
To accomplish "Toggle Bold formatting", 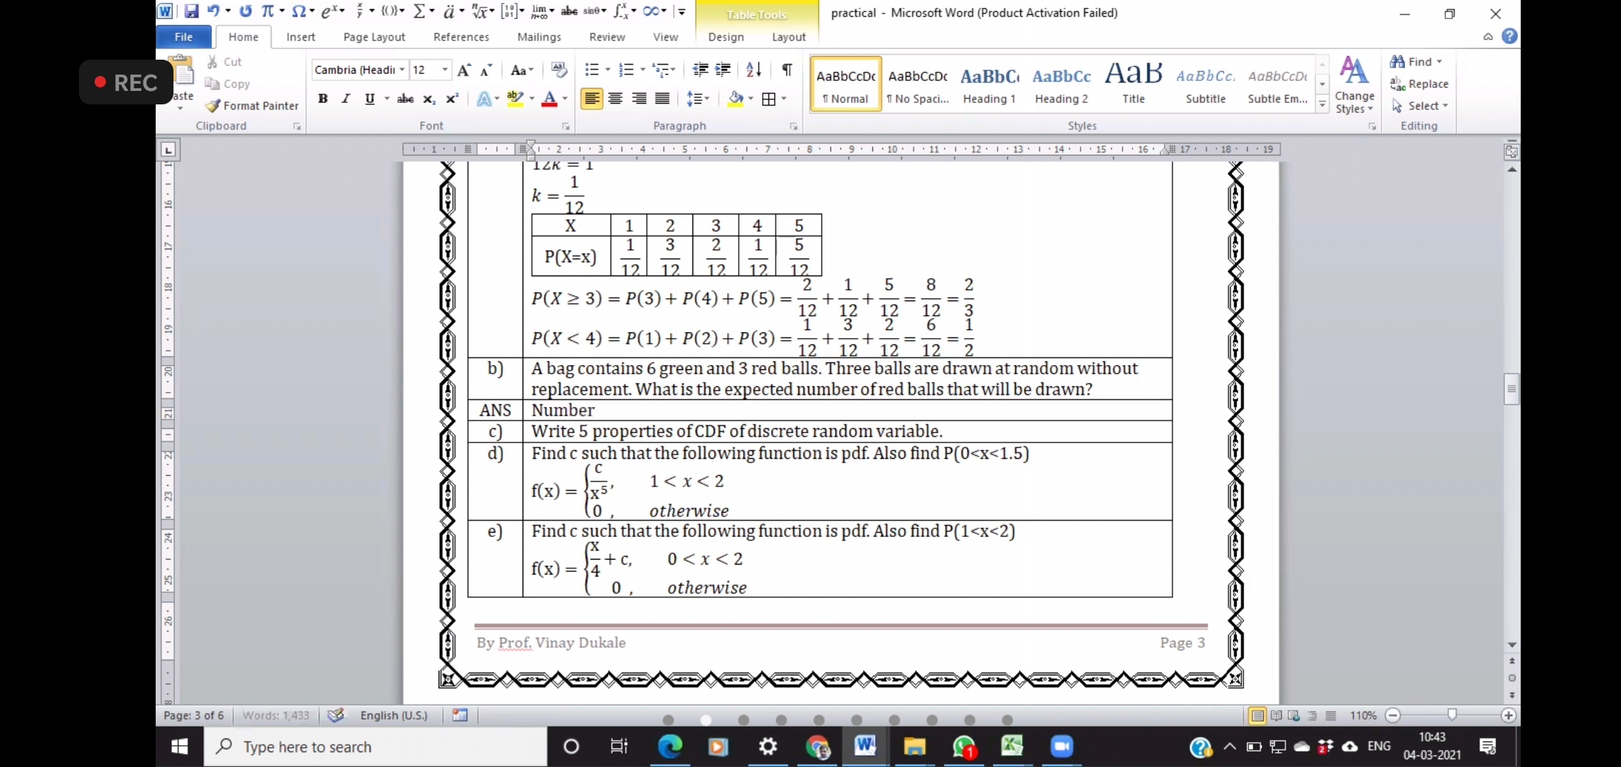I will (x=323, y=99).
